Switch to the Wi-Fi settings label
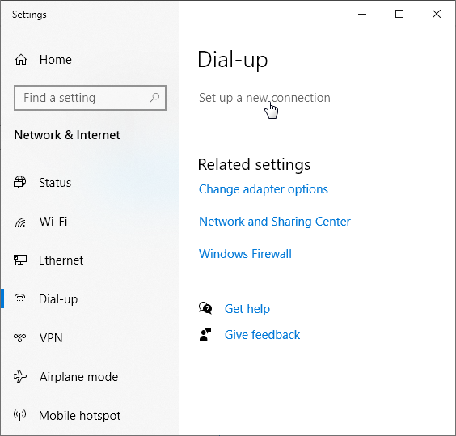The height and width of the screenshot is (436, 456). [x=53, y=222]
